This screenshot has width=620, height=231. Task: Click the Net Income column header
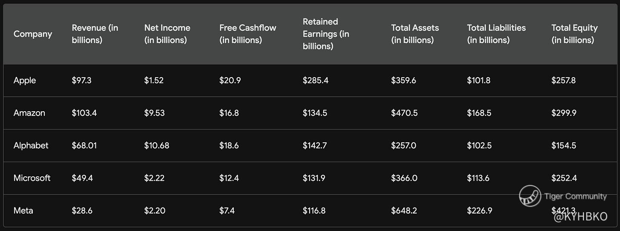click(167, 34)
